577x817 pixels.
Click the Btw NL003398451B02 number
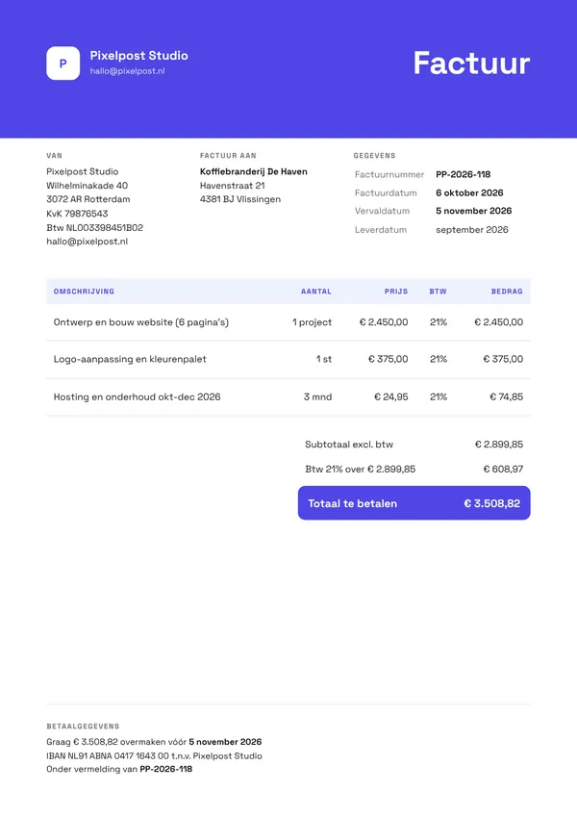coord(95,228)
